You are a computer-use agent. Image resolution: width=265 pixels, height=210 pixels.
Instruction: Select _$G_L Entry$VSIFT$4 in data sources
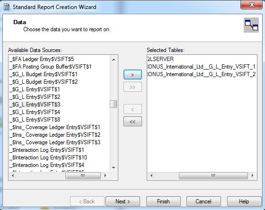point(35,112)
